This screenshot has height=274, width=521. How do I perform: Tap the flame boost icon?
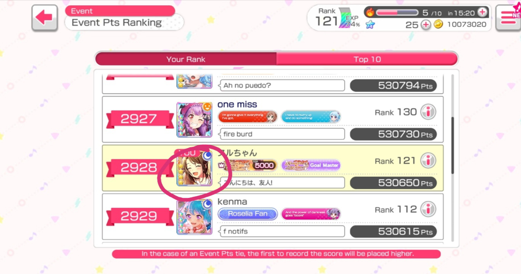pyautogui.click(x=370, y=13)
